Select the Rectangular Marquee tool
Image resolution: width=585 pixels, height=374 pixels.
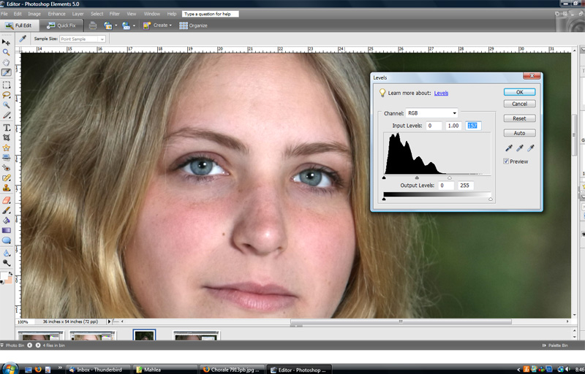pos(6,85)
